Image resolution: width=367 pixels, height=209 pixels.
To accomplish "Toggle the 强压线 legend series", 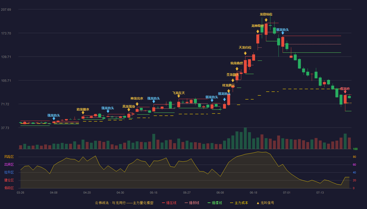I will click(169, 203).
